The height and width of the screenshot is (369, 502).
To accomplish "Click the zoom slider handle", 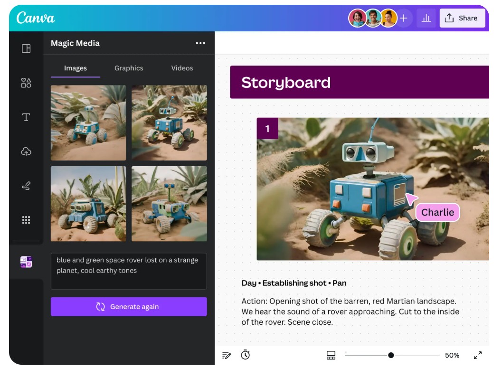I will [x=391, y=355].
